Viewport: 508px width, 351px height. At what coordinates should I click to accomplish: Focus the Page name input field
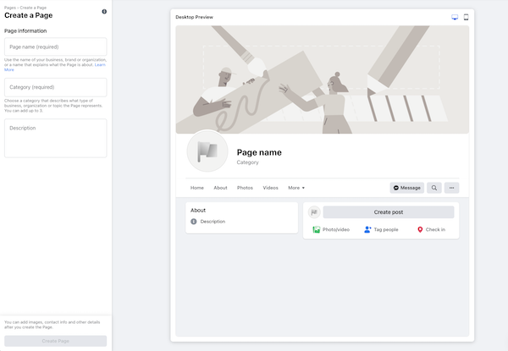pos(56,47)
